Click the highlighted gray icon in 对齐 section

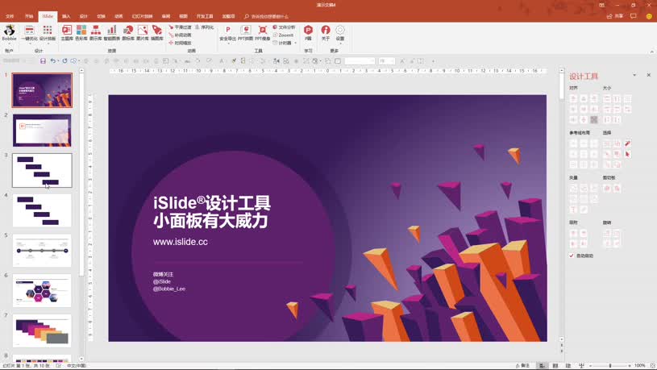click(594, 120)
